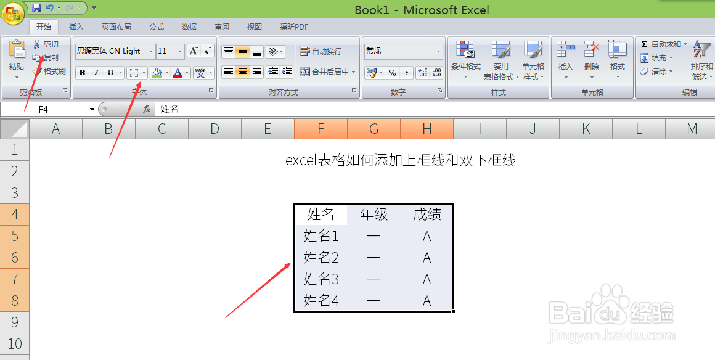Open text orientation options
The width and height of the screenshot is (715, 360).
coord(275,52)
